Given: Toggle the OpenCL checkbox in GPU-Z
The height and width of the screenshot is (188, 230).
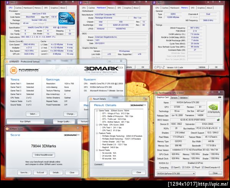Looking at the screenshot, I should [x=172, y=167].
